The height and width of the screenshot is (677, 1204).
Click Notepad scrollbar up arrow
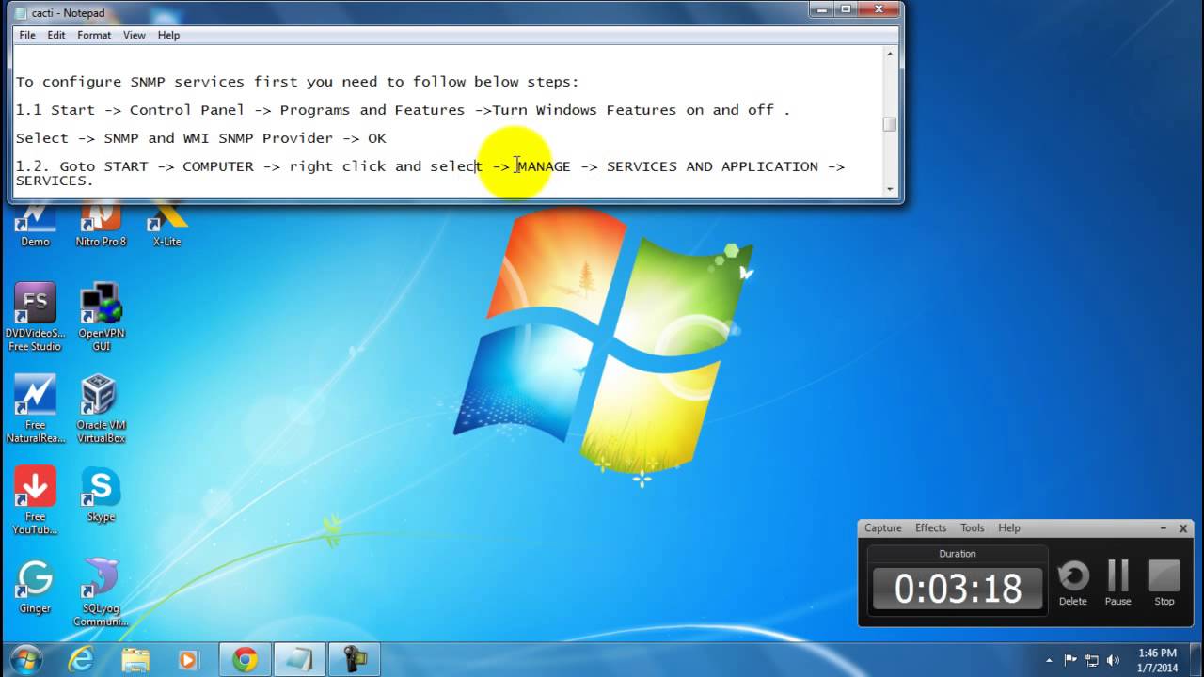click(890, 54)
